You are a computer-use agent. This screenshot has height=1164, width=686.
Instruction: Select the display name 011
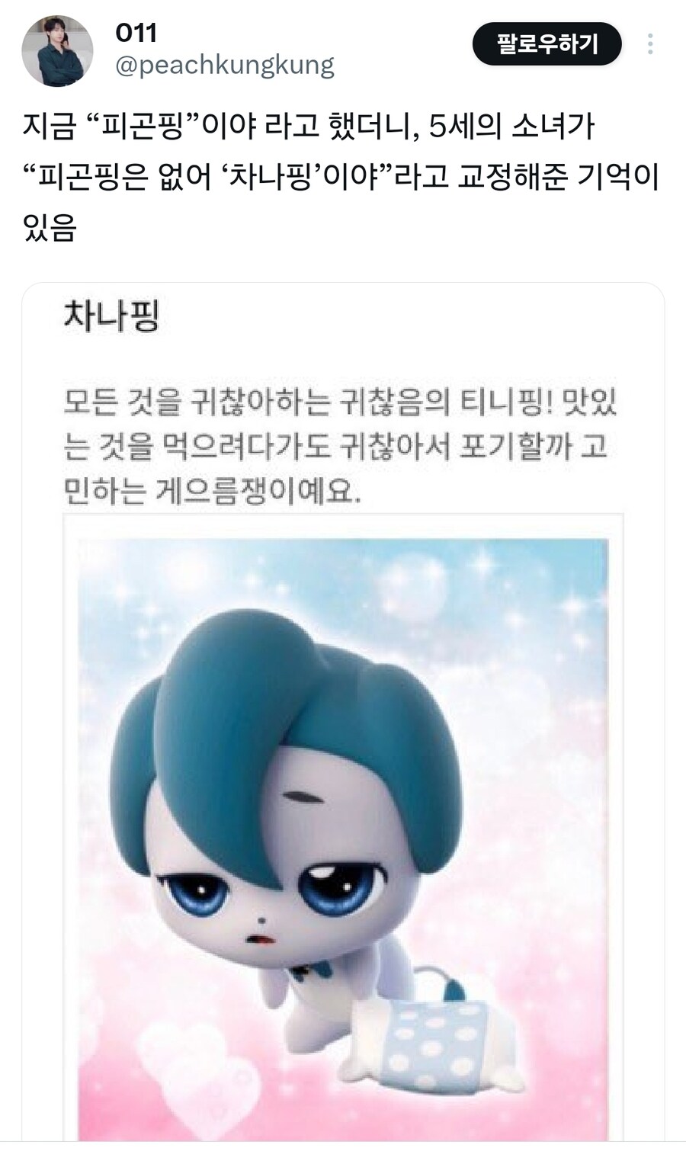pyautogui.click(x=136, y=33)
